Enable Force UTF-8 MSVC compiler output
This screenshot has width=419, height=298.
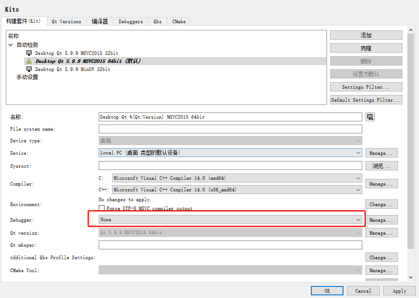[101, 207]
